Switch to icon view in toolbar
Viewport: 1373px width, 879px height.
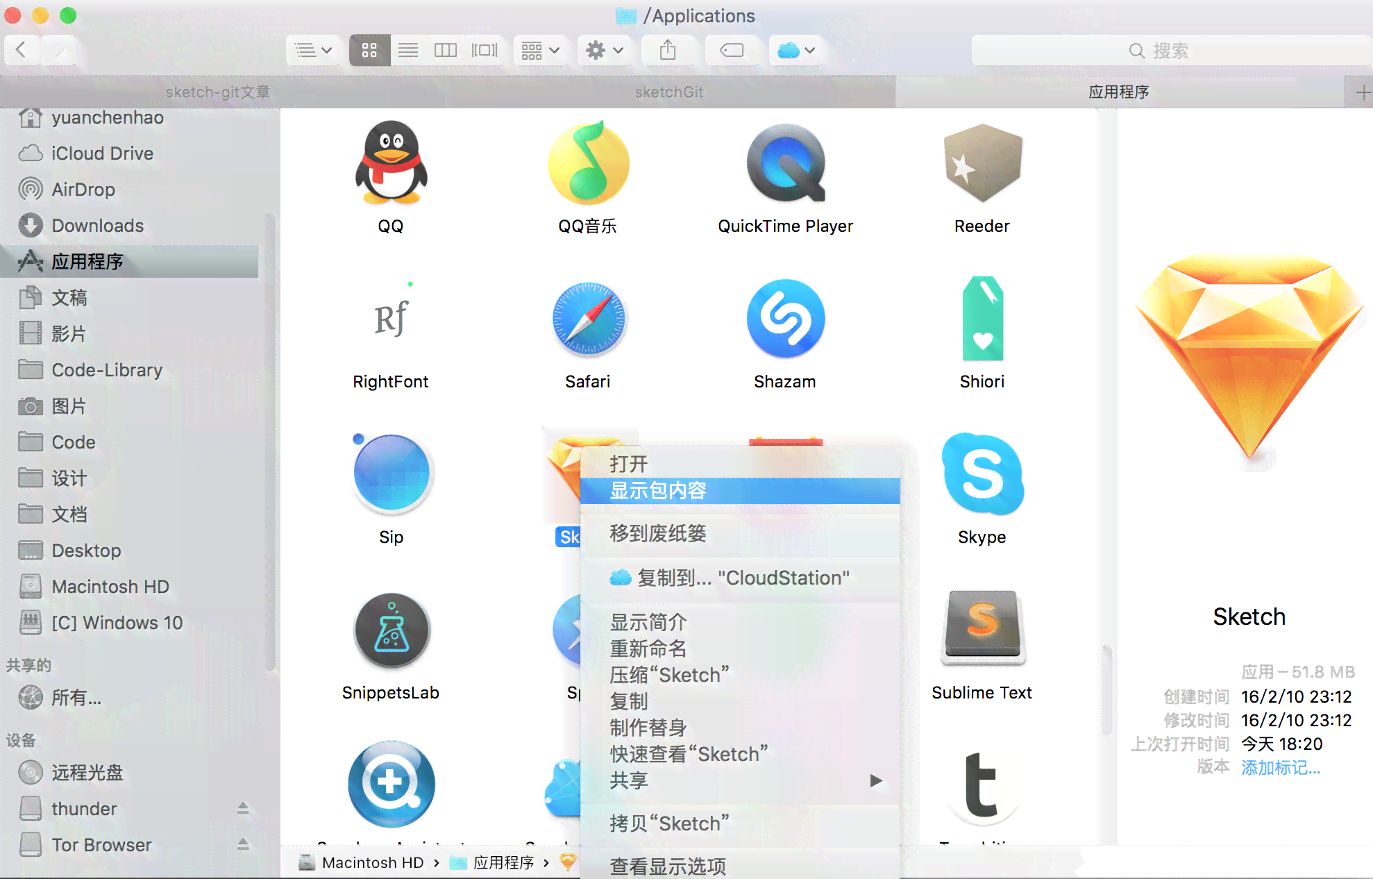(x=369, y=50)
